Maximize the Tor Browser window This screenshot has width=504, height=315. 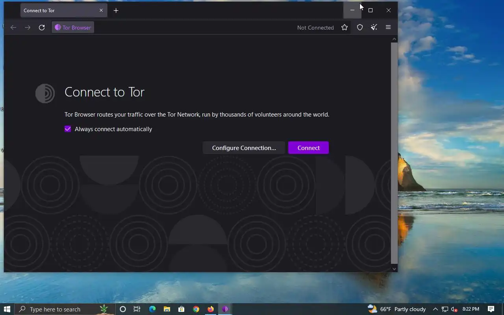click(371, 10)
